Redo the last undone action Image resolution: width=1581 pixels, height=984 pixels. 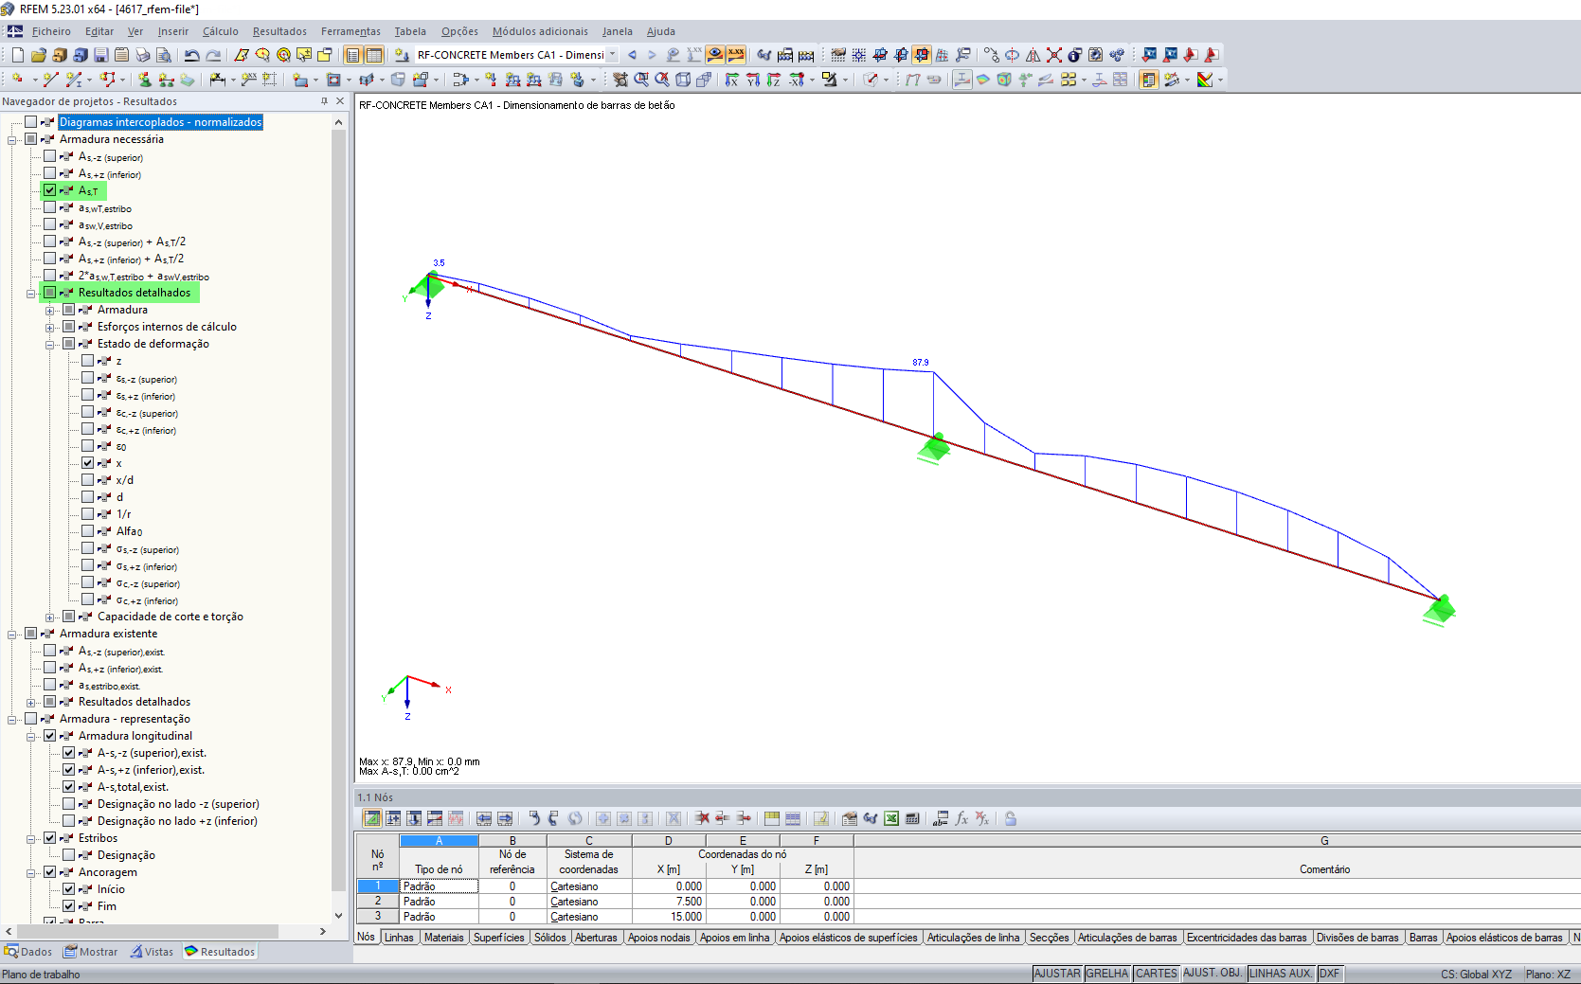[213, 55]
